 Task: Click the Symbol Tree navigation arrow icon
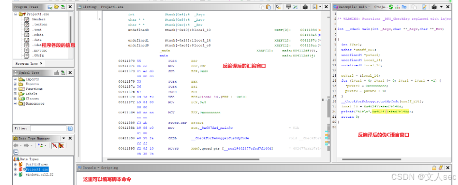tap(63, 73)
